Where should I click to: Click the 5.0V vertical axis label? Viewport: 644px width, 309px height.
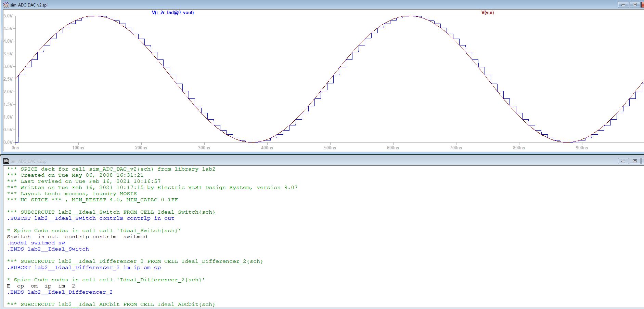tap(8, 16)
